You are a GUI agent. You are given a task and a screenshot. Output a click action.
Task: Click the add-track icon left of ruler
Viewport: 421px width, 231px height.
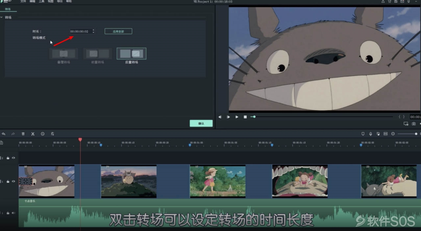click(x=1, y=143)
